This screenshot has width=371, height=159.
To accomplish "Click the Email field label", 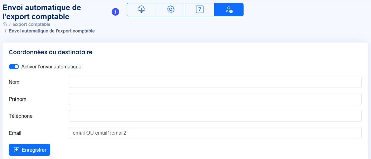I will (x=15, y=133).
